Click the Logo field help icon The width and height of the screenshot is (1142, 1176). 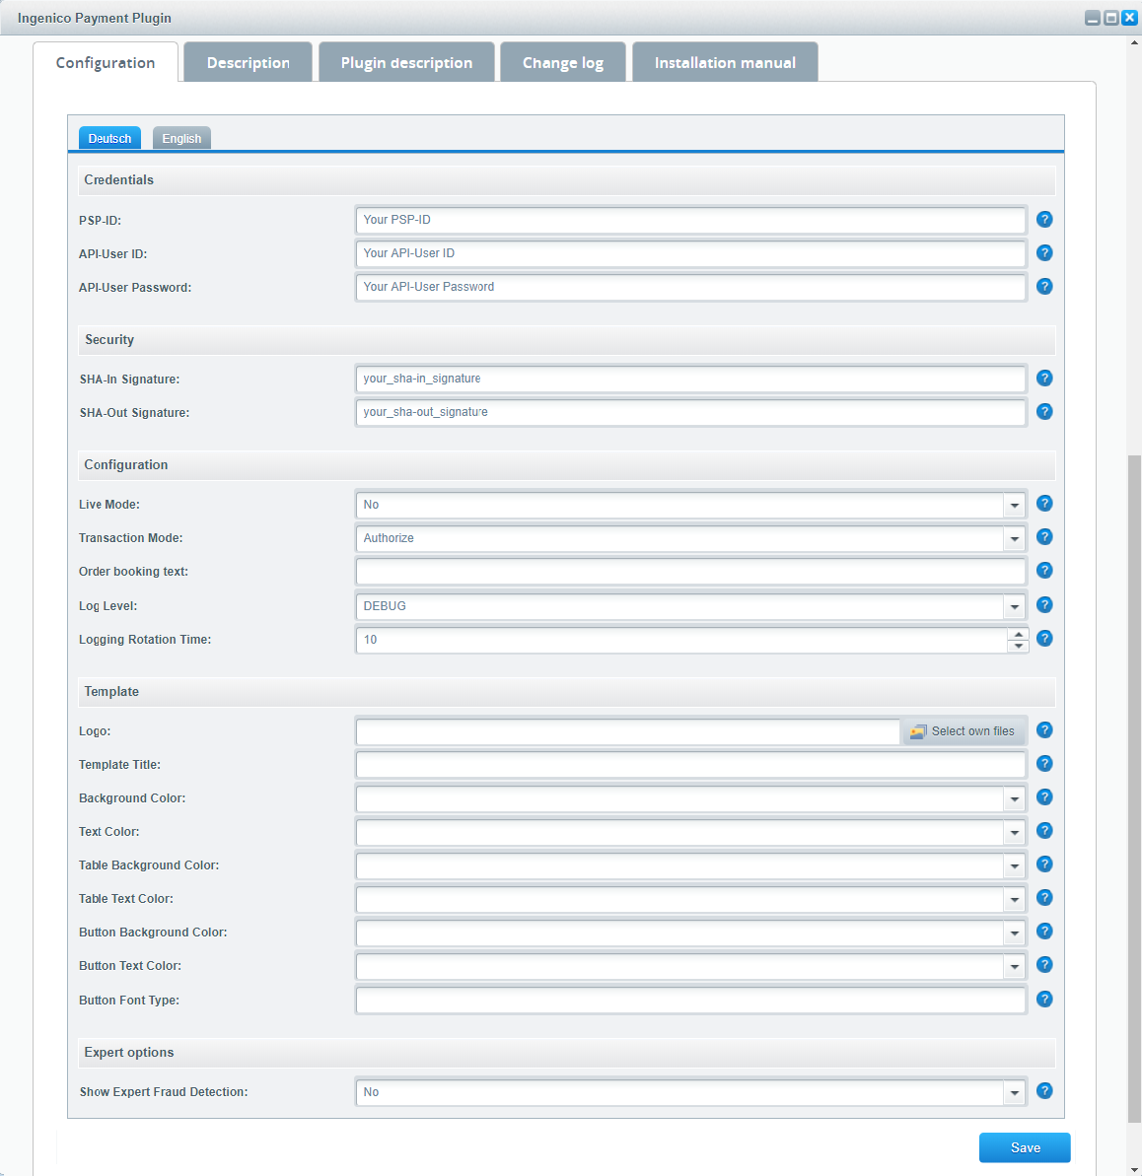point(1043,729)
